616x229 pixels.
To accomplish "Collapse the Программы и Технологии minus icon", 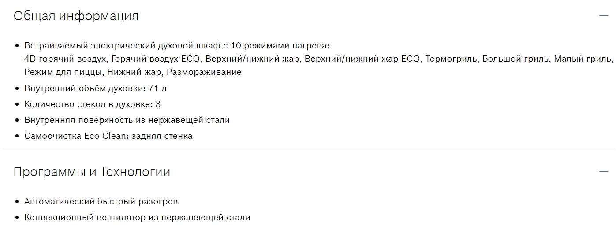I will [603, 172].
